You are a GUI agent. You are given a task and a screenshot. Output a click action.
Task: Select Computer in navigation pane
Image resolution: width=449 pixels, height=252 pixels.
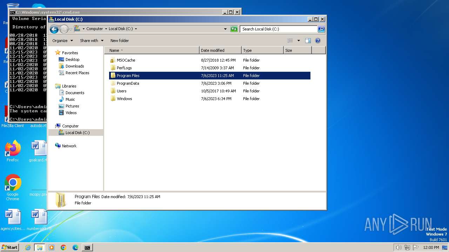point(70,126)
